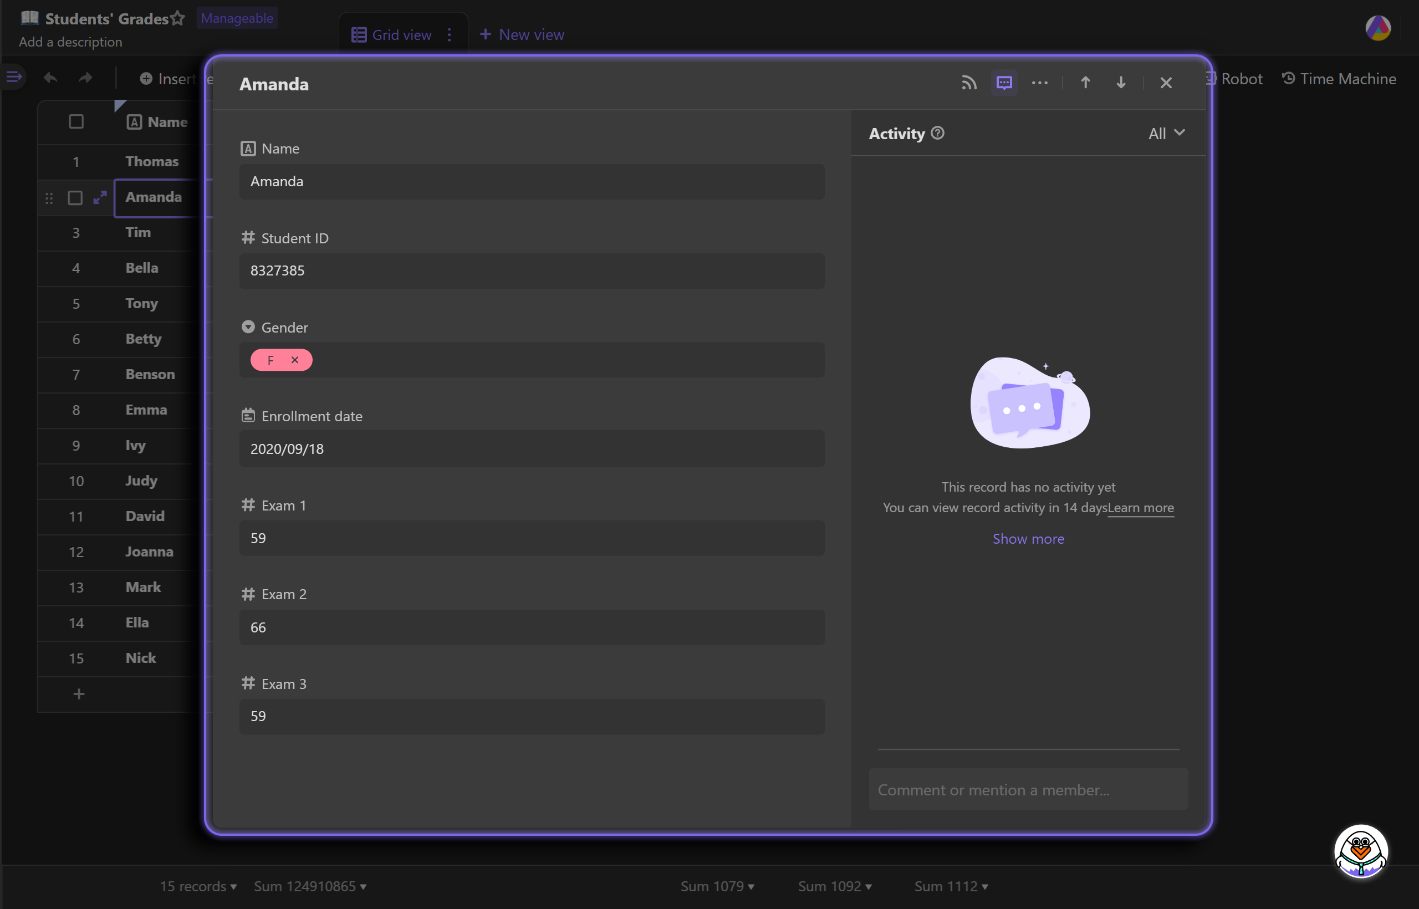Click the Activity help question mark icon
The image size is (1419, 909).
tap(937, 133)
